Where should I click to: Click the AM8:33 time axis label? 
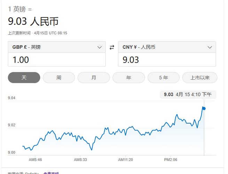pyautogui.click(x=80, y=160)
